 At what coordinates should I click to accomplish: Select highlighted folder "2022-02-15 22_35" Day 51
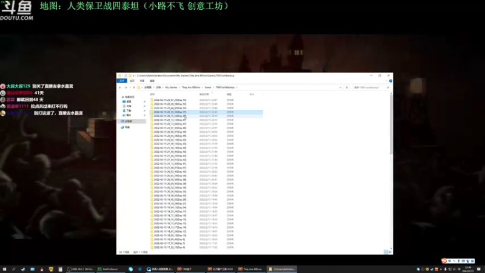click(x=206, y=112)
